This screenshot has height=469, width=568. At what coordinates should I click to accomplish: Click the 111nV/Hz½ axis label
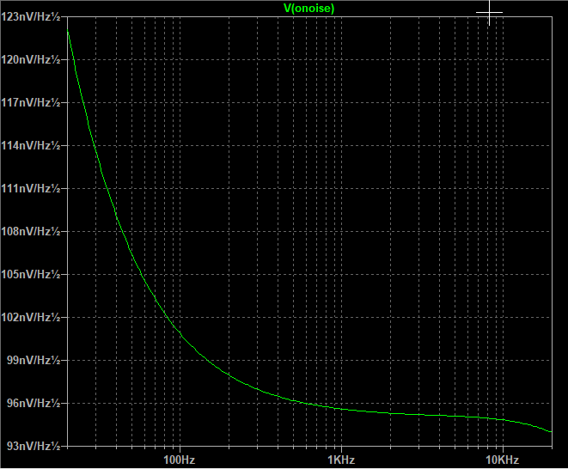pyautogui.click(x=31, y=188)
